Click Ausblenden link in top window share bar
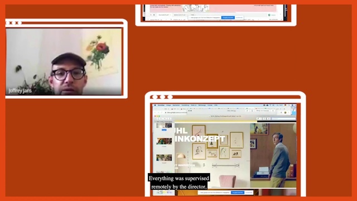This screenshot has height=201, width=357. pyautogui.click(x=239, y=17)
